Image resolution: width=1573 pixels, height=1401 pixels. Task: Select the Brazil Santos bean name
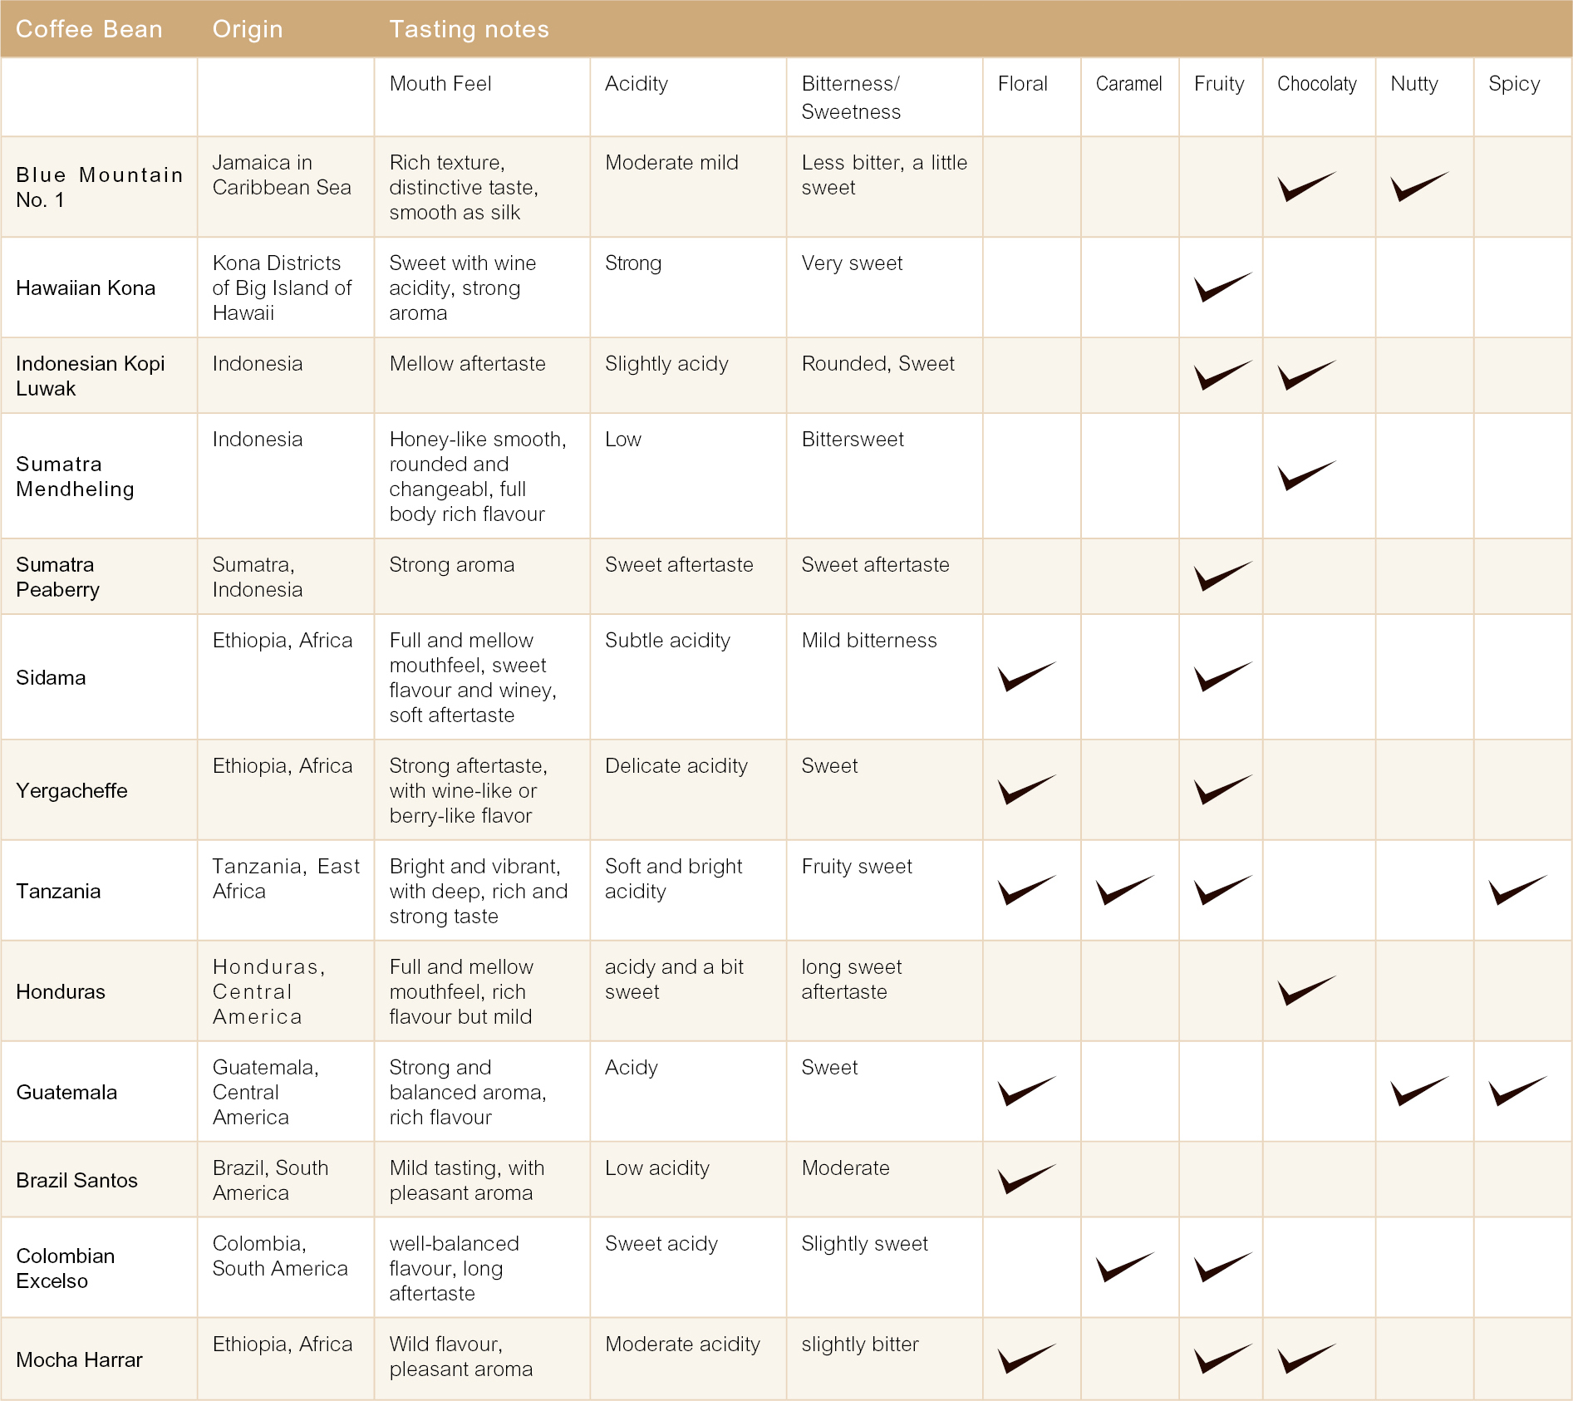click(76, 1180)
